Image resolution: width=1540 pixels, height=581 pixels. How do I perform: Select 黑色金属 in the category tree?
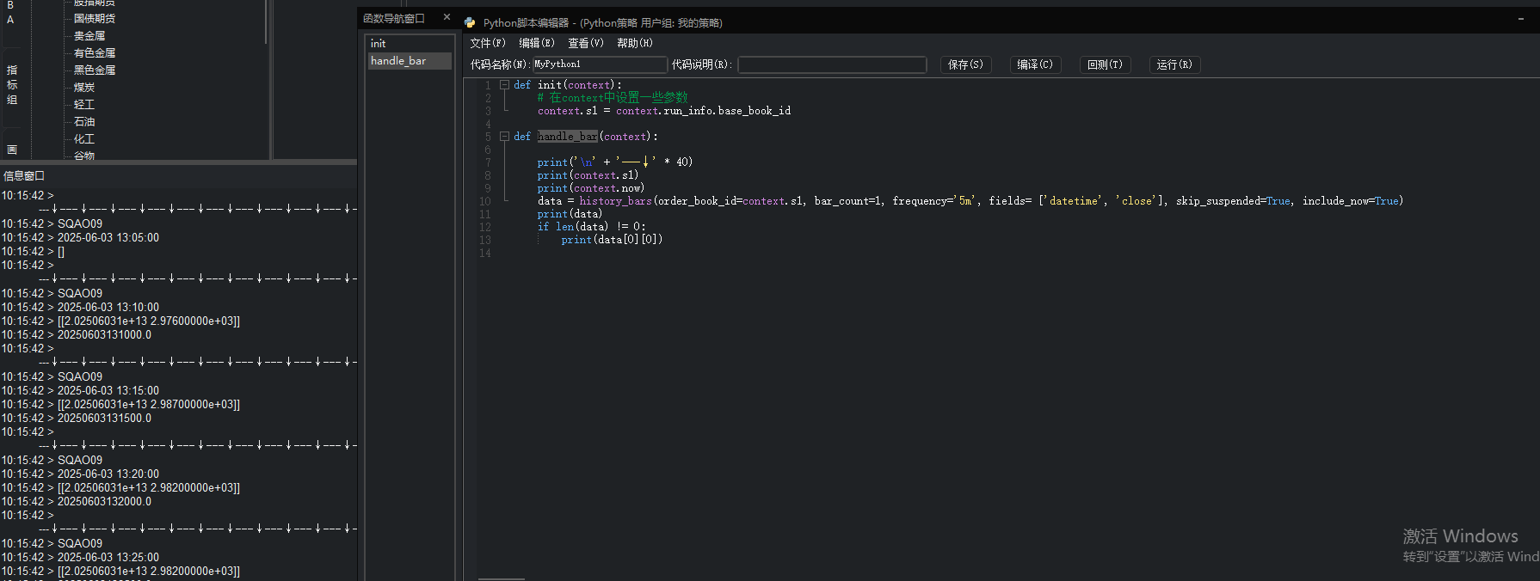point(95,70)
